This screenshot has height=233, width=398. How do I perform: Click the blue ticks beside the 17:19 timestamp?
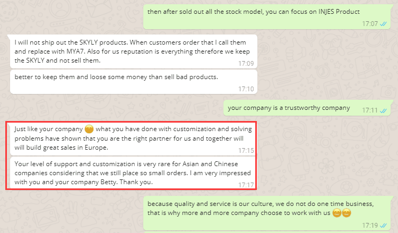pyautogui.click(x=384, y=226)
